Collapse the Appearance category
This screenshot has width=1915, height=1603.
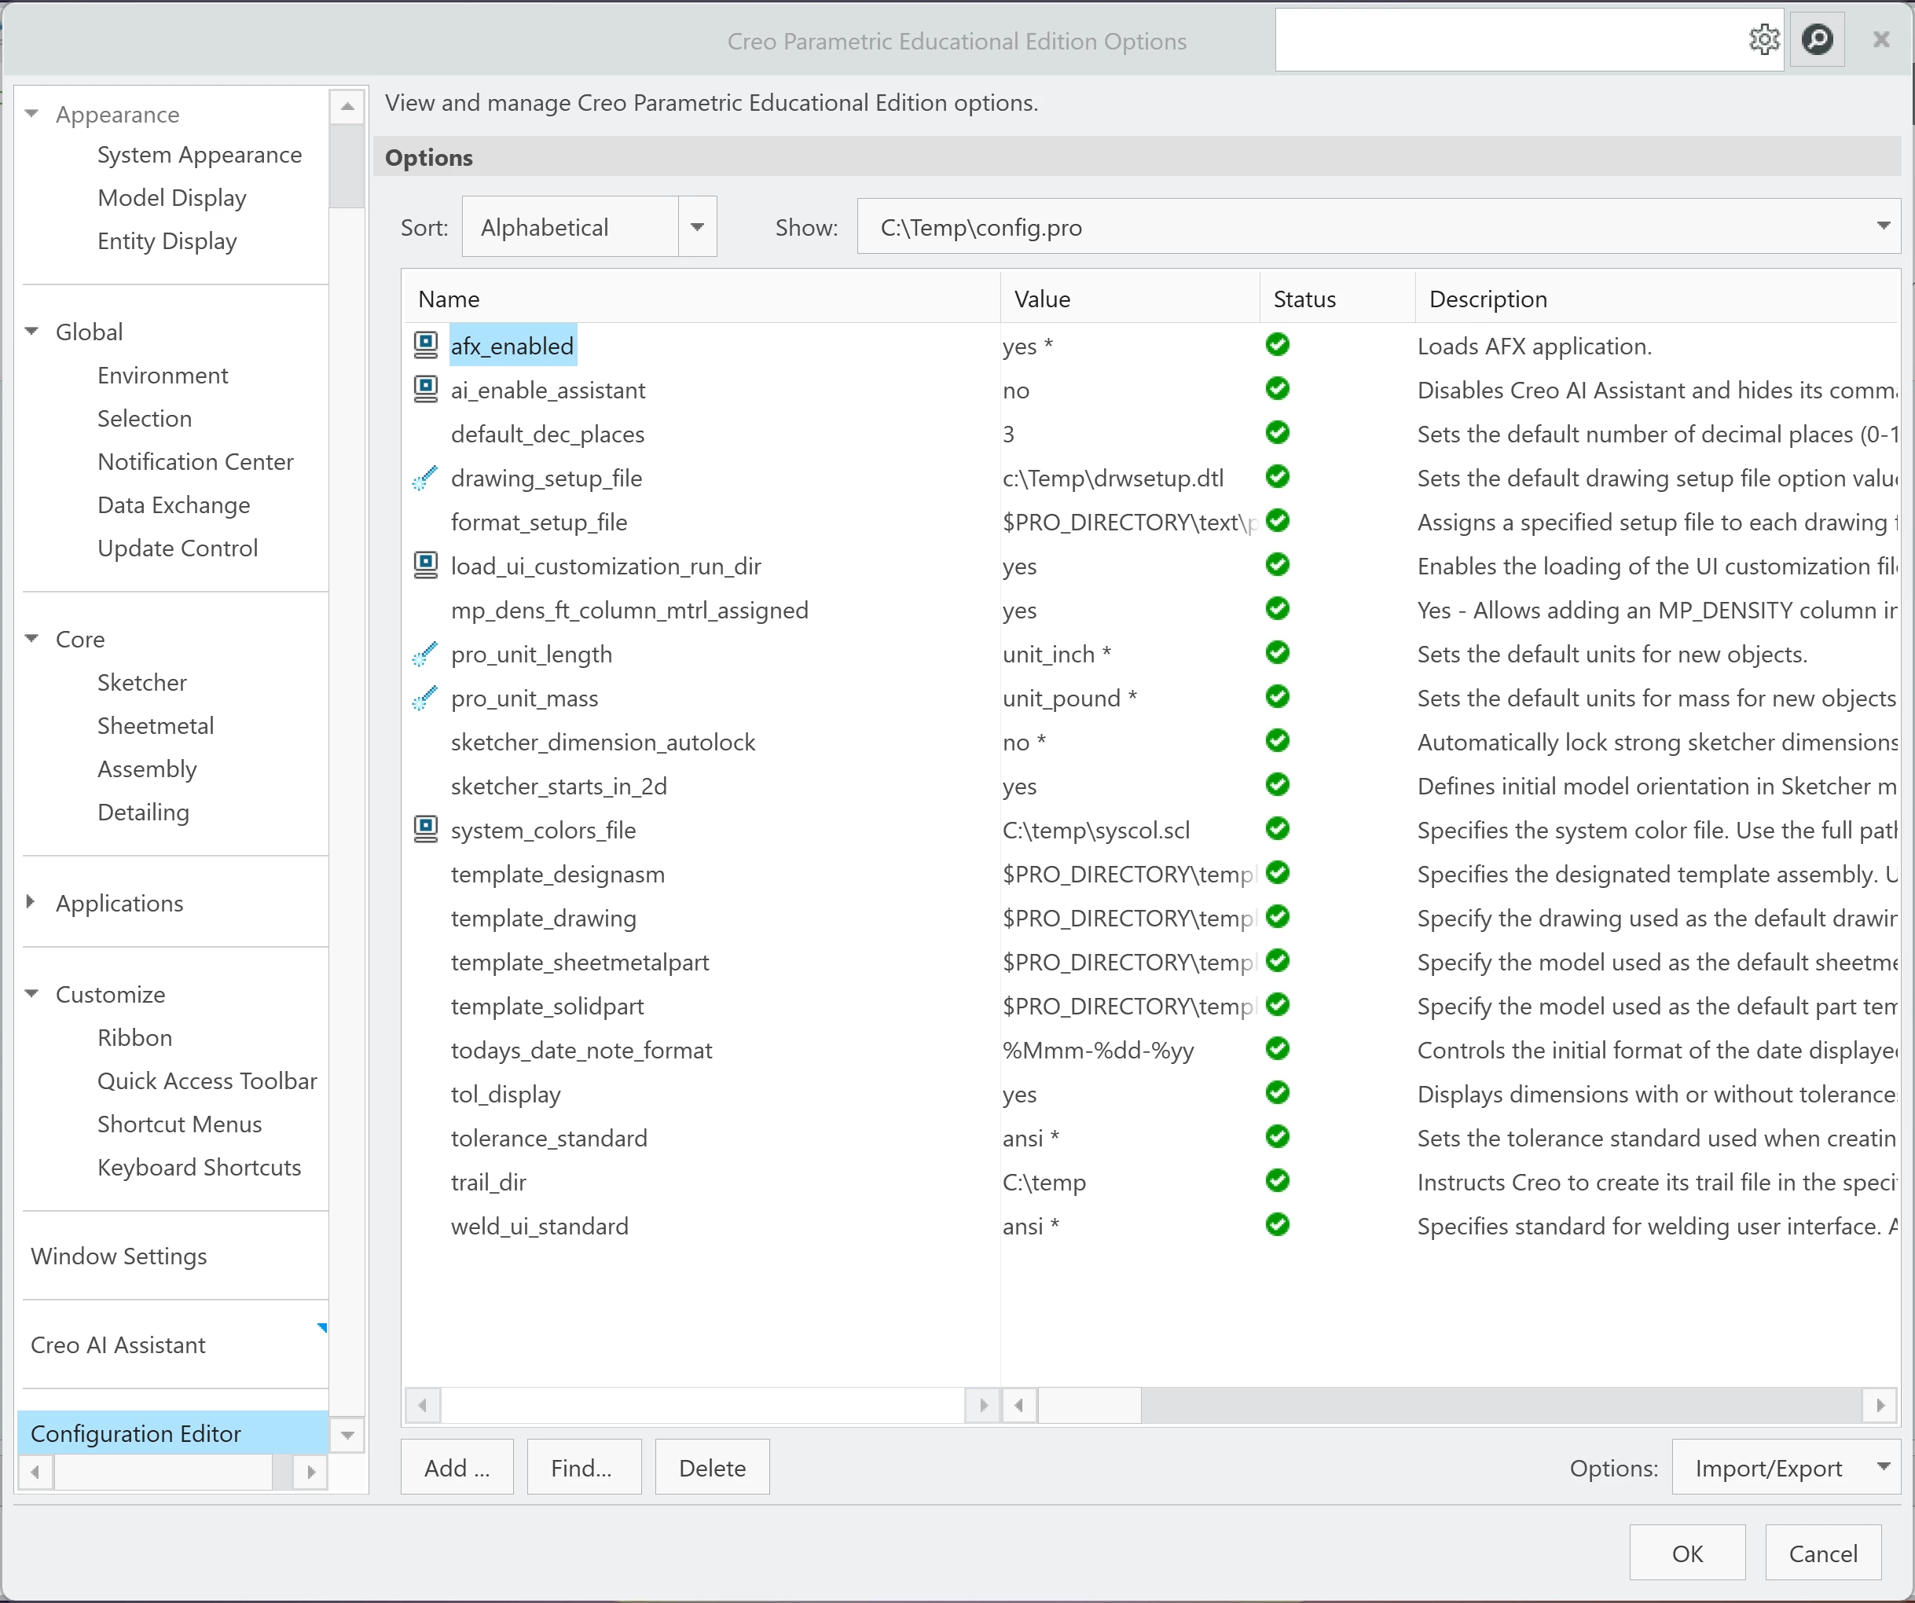[x=32, y=114]
